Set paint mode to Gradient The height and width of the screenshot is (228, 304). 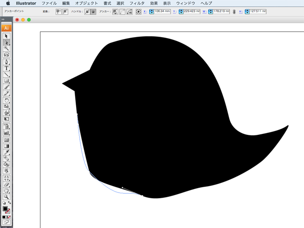coord(6,217)
